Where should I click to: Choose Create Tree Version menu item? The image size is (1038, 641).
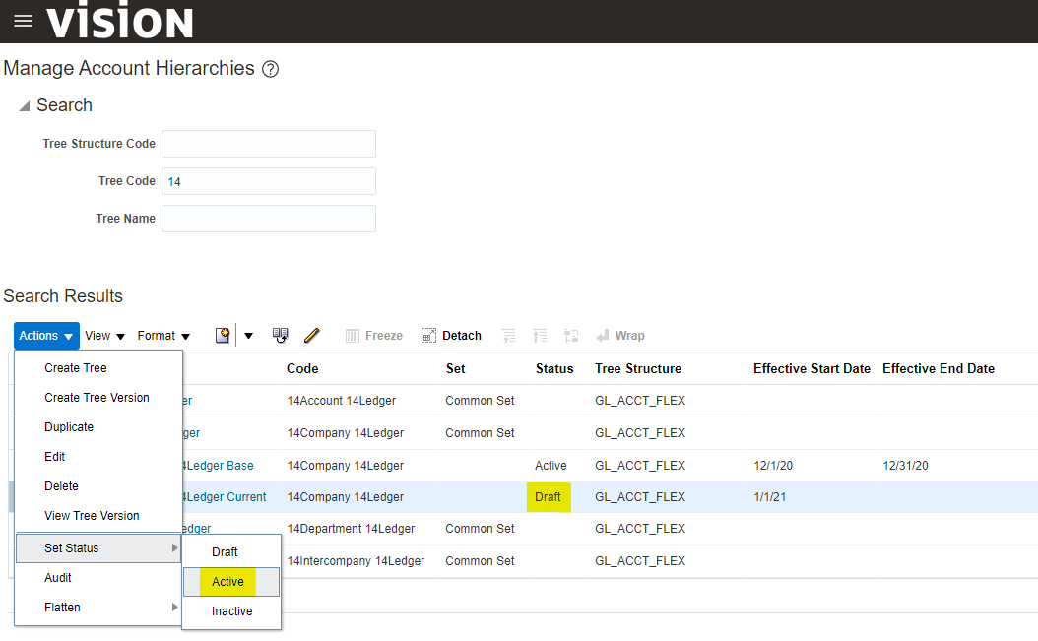coord(97,398)
